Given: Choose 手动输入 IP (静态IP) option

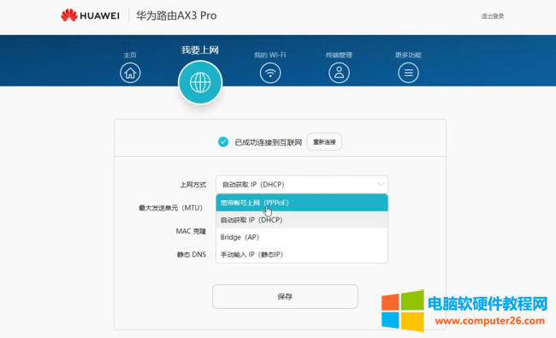Looking at the screenshot, I should click(302, 254).
